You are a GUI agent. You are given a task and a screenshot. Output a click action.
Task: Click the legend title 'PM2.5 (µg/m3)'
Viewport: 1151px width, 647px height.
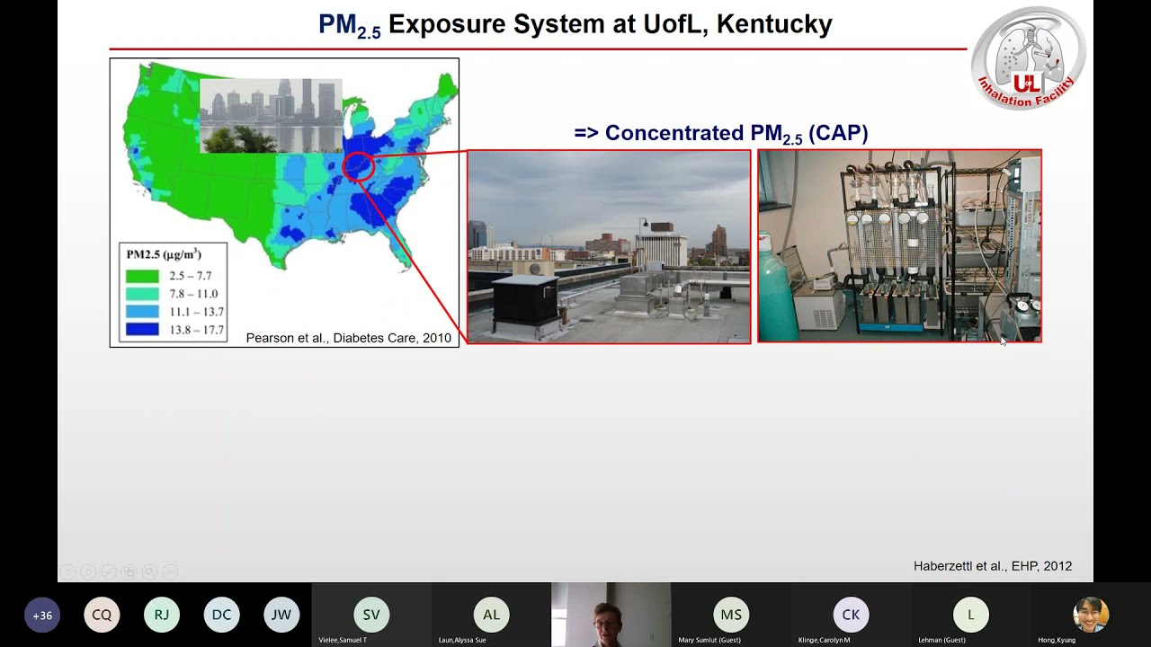[x=164, y=254]
